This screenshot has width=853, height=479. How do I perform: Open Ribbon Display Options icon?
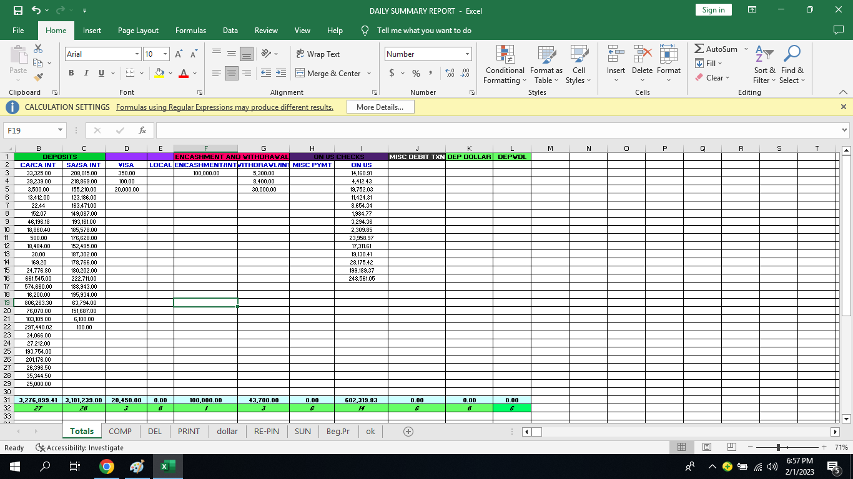pyautogui.click(x=752, y=10)
